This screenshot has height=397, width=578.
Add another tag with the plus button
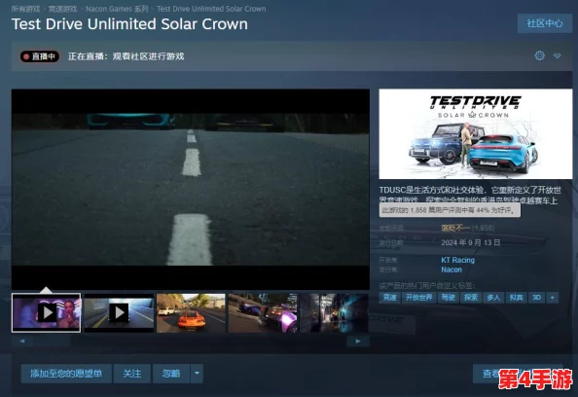[x=552, y=298]
